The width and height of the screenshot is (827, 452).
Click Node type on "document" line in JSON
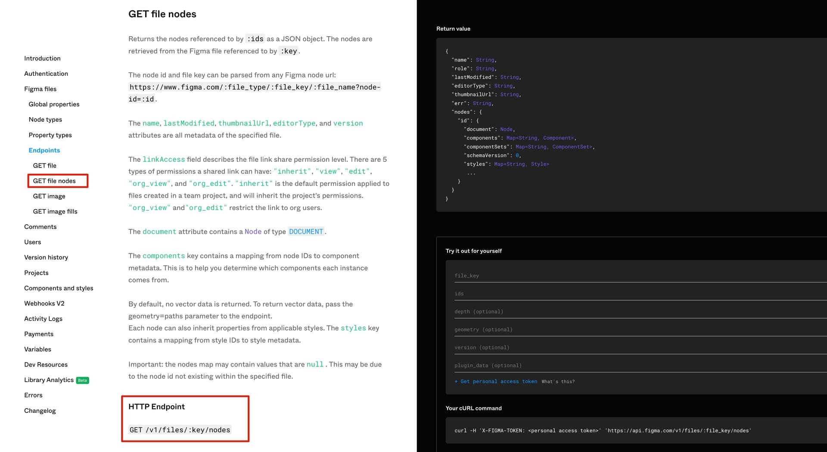click(x=506, y=129)
